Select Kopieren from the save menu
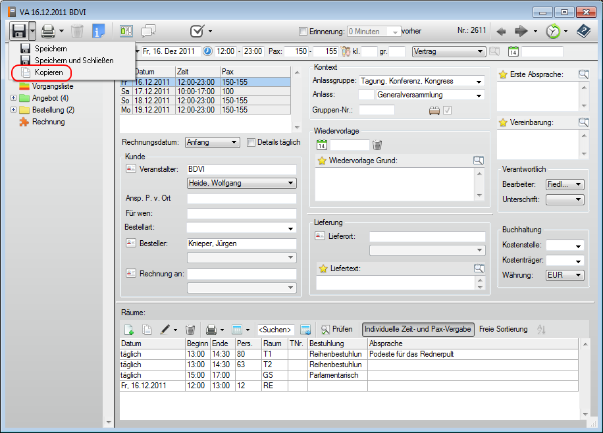The width and height of the screenshot is (603, 433). tap(48, 72)
